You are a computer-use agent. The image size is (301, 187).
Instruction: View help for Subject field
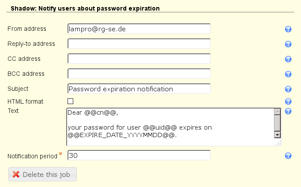(288, 89)
